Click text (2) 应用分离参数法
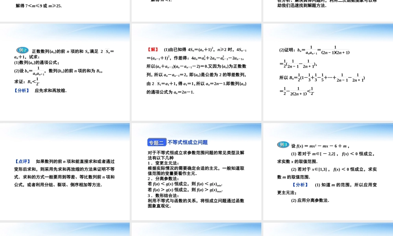The image size is (393, 236). pyautogui.click(x=310, y=200)
